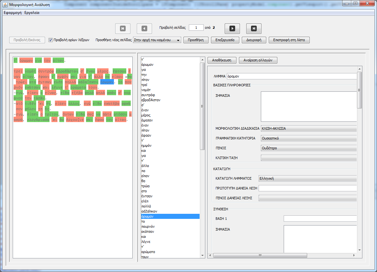
Task: Click ΠΡΩΤΟΤΥΠΗ ΔΑΝΕΙΑ ΛΕΞΗ input field
Action: [308, 188]
